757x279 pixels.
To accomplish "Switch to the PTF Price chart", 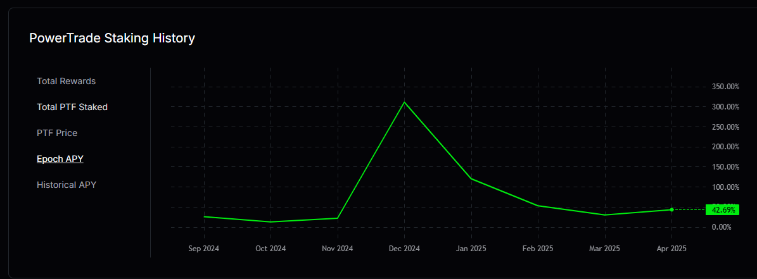I will (x=57, y=133).
